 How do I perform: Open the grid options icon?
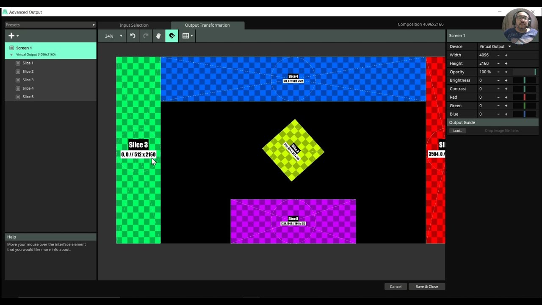[187, 36]
